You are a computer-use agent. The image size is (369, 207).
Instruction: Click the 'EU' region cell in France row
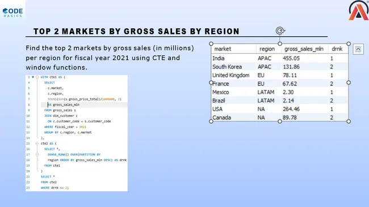261,84
